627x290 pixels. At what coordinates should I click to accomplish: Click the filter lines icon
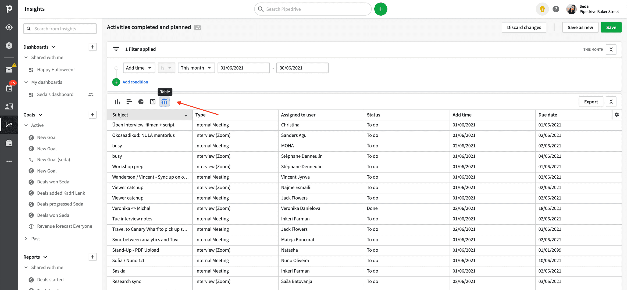click(116, 49)
